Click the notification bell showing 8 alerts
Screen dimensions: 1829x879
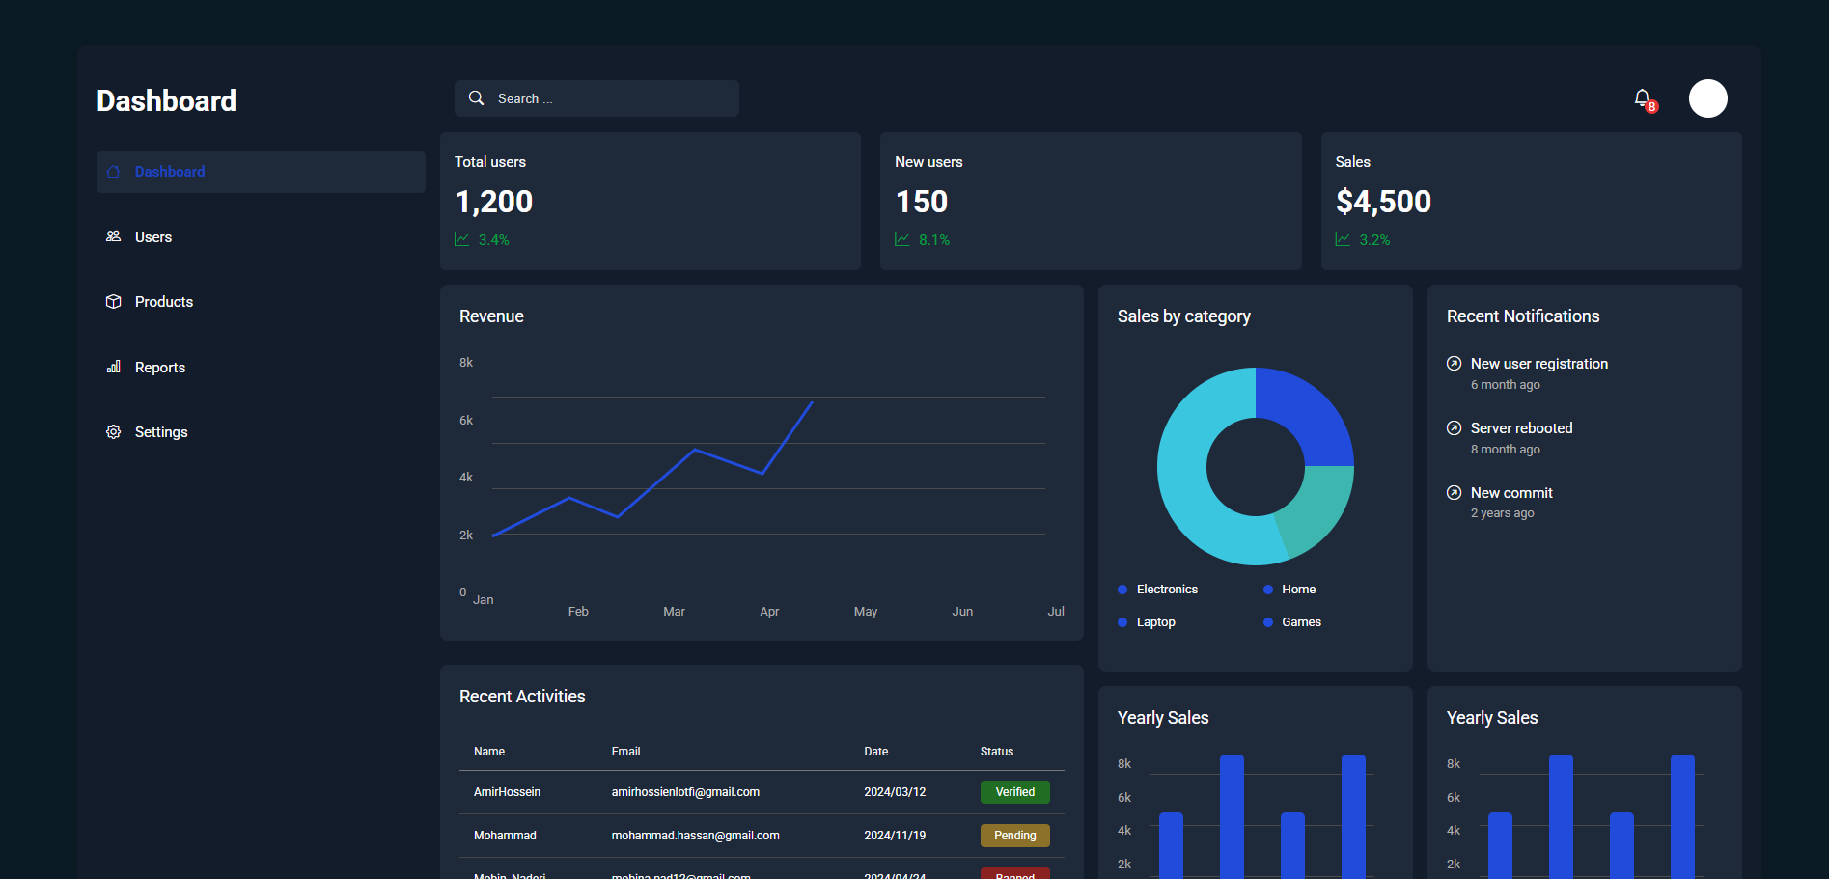(x=1642, y=98)
